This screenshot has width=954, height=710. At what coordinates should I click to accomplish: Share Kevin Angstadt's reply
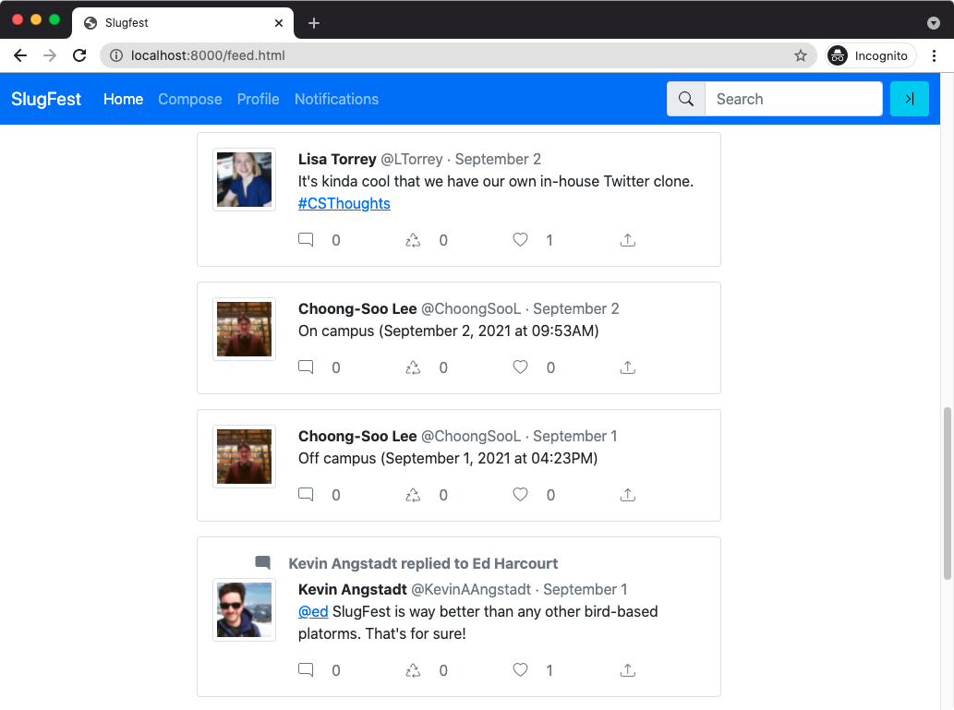(627, 670)
